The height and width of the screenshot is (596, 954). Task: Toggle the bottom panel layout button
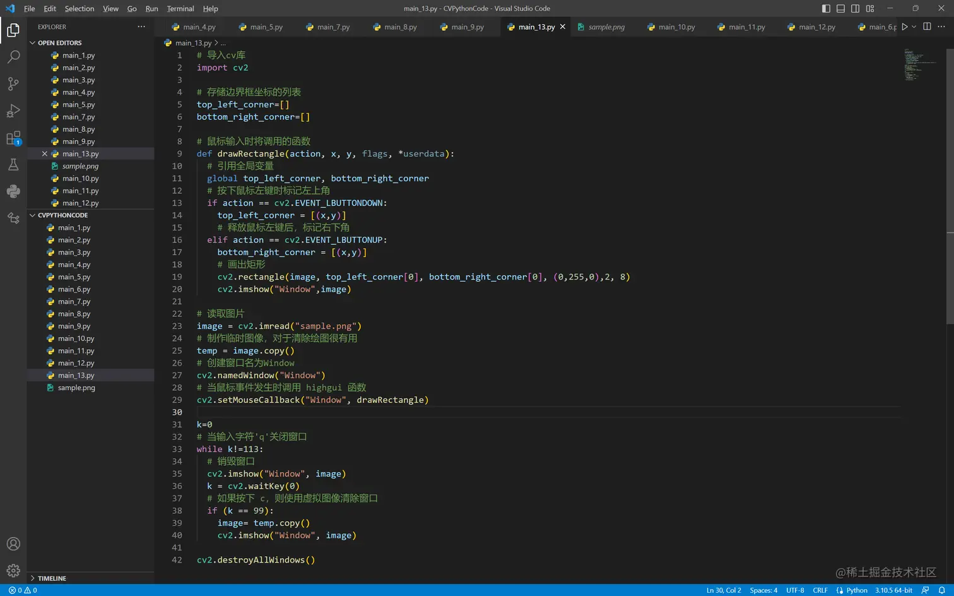coord(840,8)
